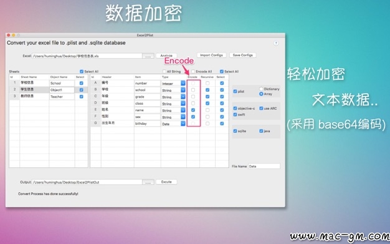Viewport: 390px width, 244px height.
Task: Toggle Recursive checkbox for grade row
Action: (x=207, y=97)
